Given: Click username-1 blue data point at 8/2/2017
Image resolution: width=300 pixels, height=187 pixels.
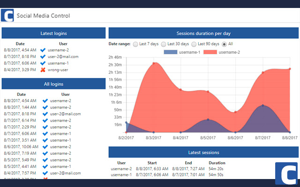Looking at the screenshot, I should [126, 122].
